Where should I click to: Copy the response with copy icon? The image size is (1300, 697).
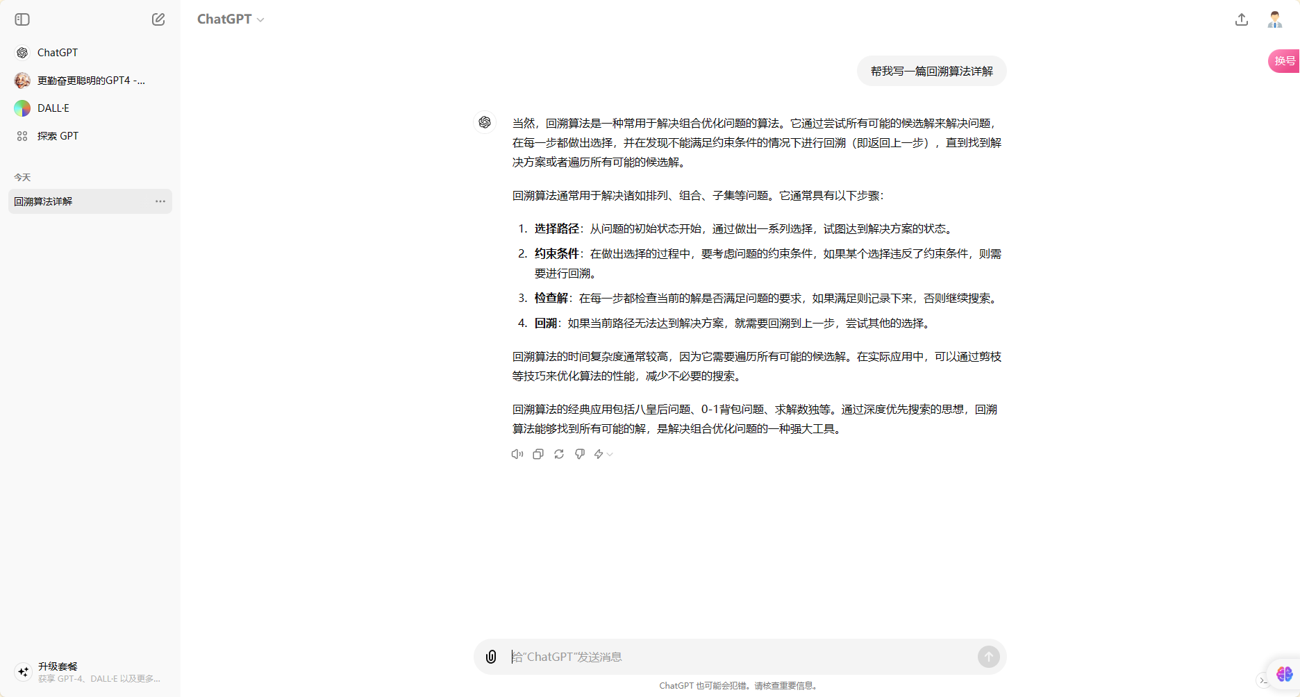(538, 454)
